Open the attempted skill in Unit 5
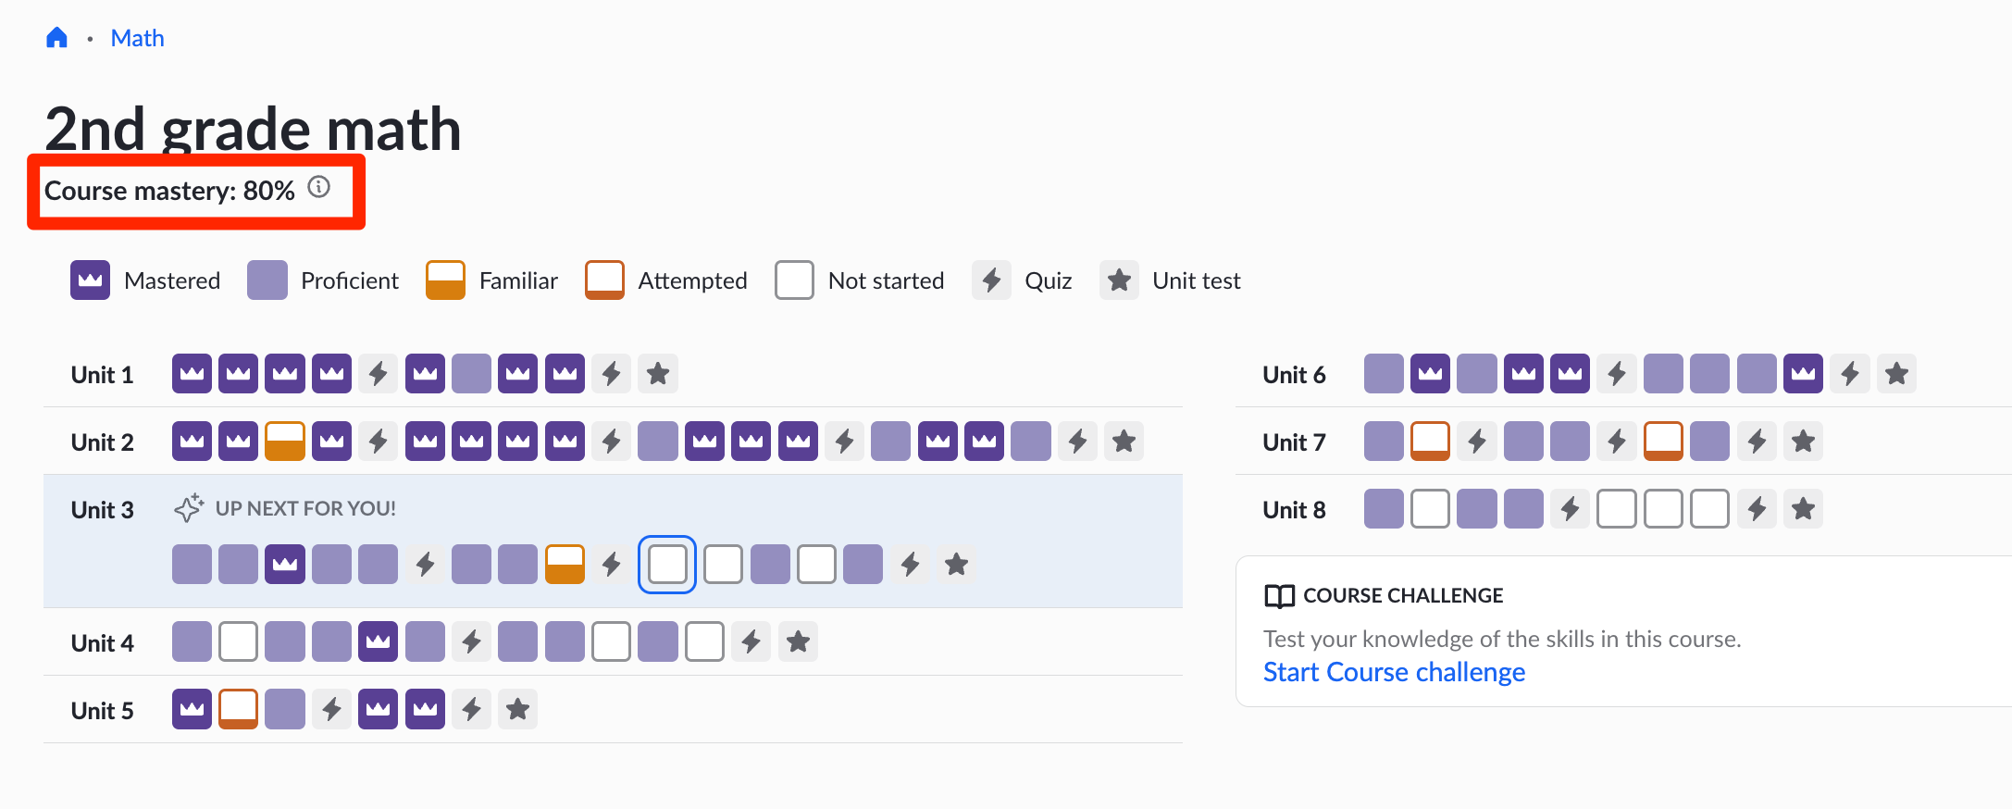2012x809 pixels. point(239,710)
